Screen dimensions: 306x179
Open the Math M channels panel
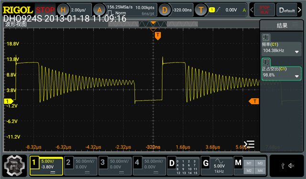click(250, 166)
